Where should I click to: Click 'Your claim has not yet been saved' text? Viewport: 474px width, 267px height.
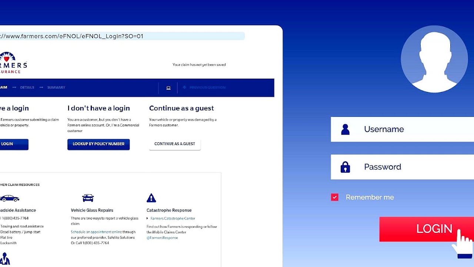(199, 65)
